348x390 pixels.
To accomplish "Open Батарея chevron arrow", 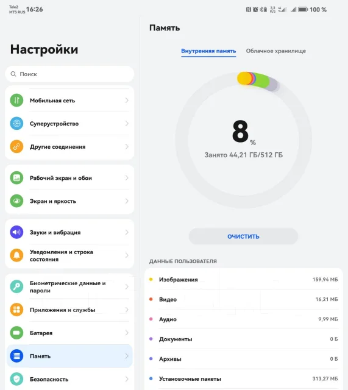I will click(127, 333).
